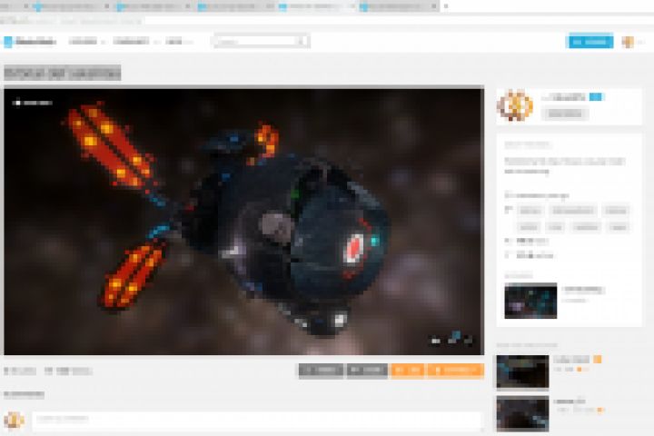Click the wider orange button below the viewer
The image size is (654, 436).
coord(455,370)
